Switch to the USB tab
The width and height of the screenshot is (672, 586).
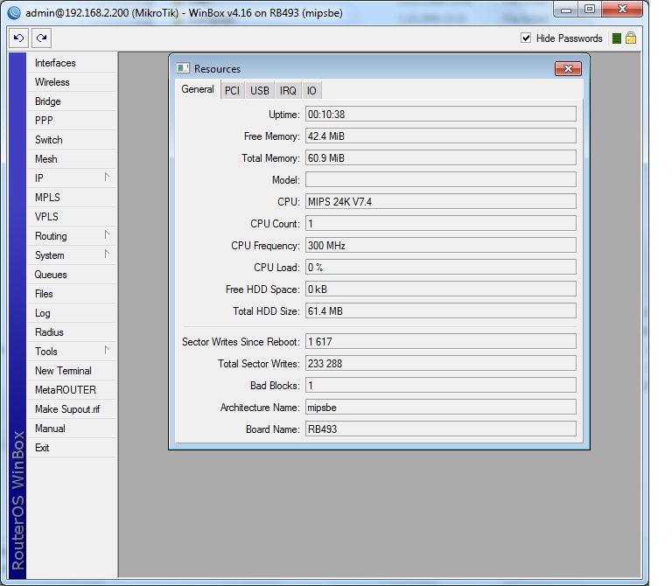260,91
